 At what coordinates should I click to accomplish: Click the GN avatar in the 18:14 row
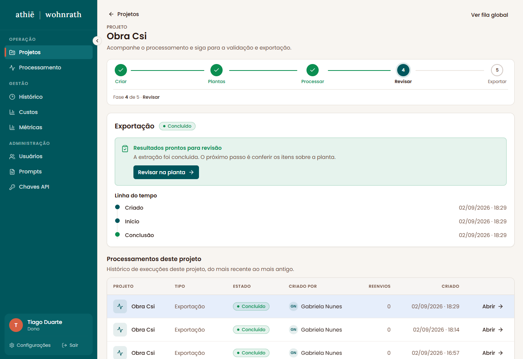pyautogui.click(x=293, y=330)
